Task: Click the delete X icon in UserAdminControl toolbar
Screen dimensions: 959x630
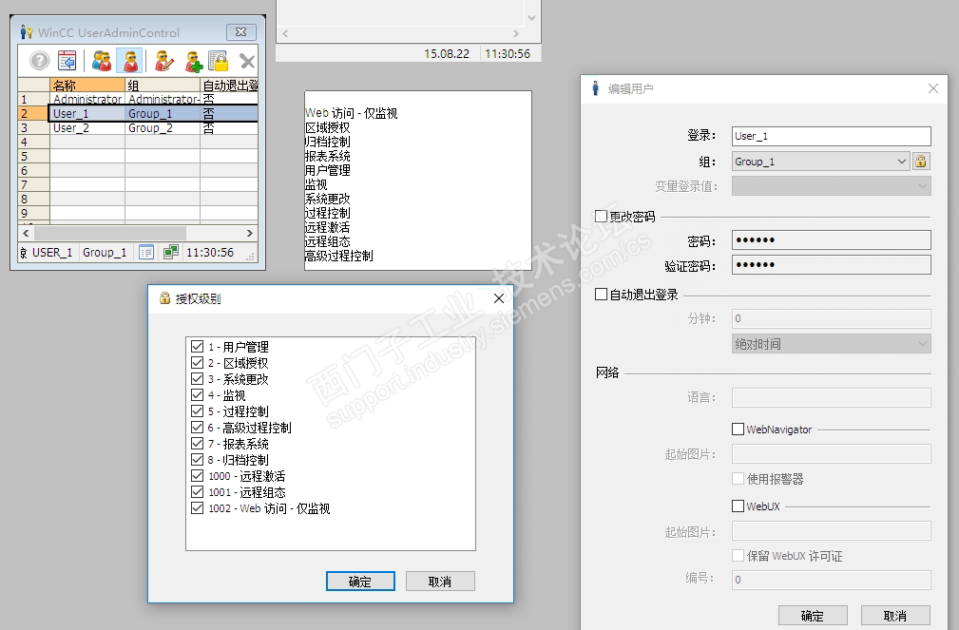Action: coord(247,61)
